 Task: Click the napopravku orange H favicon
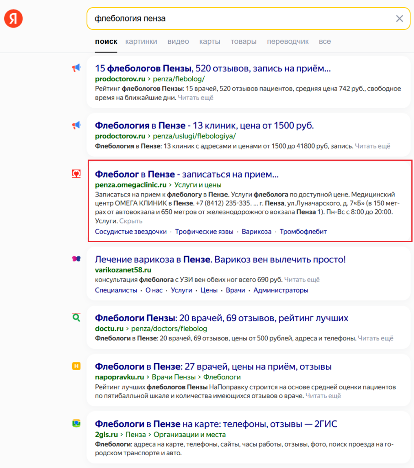(x=76, y=366)
